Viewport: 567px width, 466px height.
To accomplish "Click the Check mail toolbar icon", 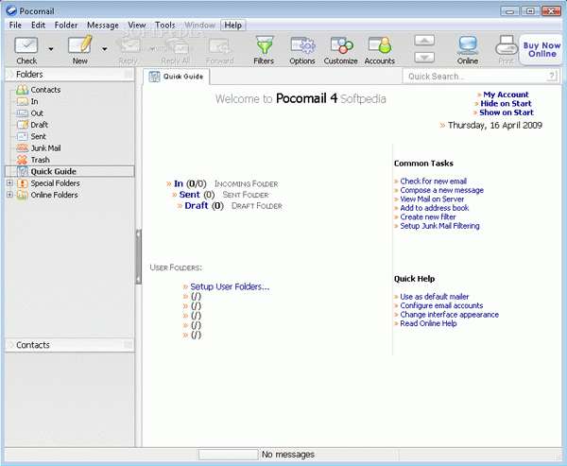I will click(x=26, y=45).
